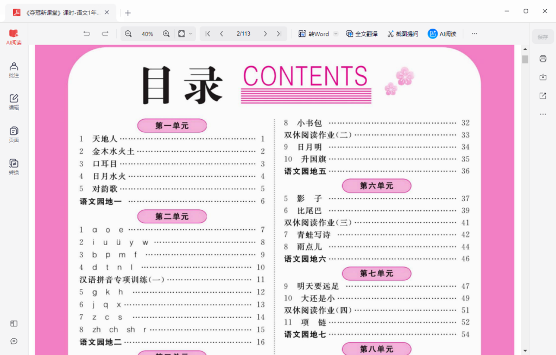
Task: Select the 《夺冠新课堂》 document tab
Action: (60, 11)
